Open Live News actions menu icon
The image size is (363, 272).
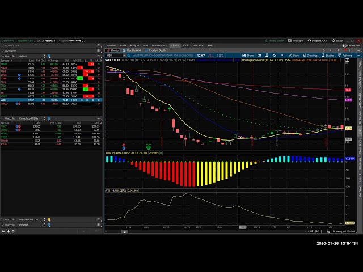(98, 50)
